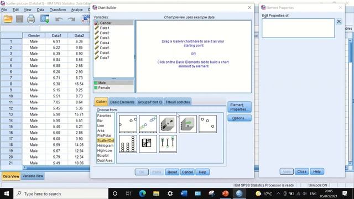Switch to Variable View tab
Image resolution: width=354 pixels, height=199 pixels.
33,176
